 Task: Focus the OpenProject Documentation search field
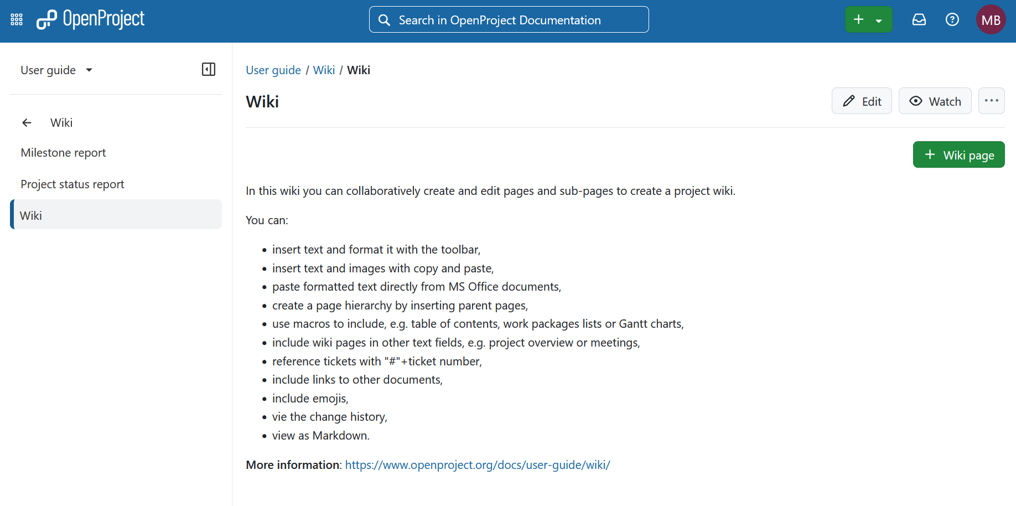click(x=509, y=20)
